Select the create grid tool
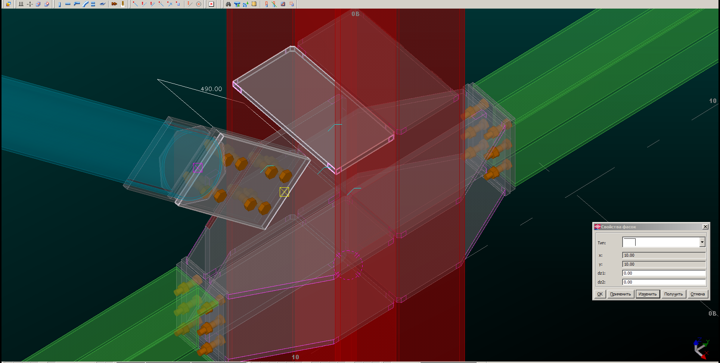The height and width of the screenshot is (363, 720). click(x=21, y=4)
